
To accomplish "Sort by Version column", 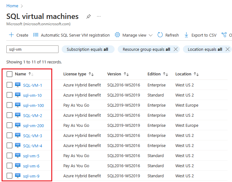I will [x=118, y=74].
